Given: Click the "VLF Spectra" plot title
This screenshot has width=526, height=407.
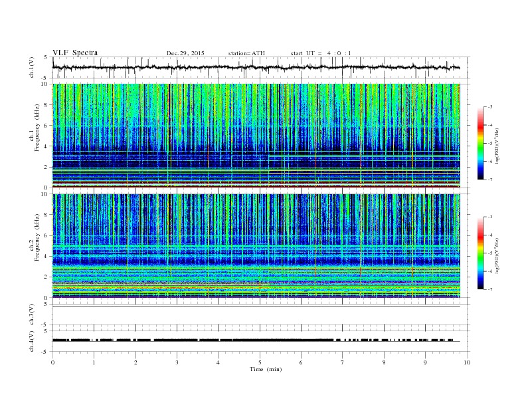Looking at the screenshot, I should point(75,53).
